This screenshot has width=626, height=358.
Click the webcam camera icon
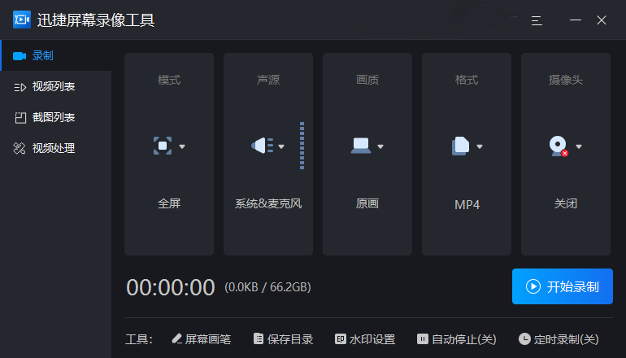point(559,146)
